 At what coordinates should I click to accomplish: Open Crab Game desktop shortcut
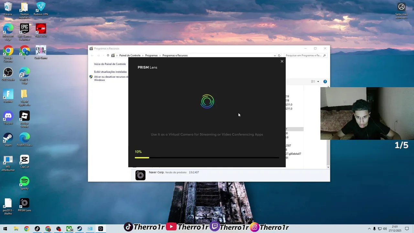click(x=41, y=52)
